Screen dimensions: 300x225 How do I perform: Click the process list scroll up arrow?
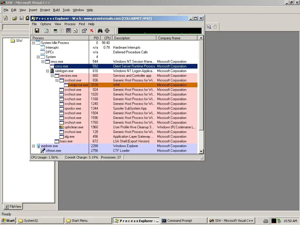[x=201, y=38]
